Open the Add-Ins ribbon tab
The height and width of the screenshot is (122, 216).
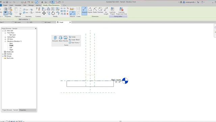click(x=38, y=5)
